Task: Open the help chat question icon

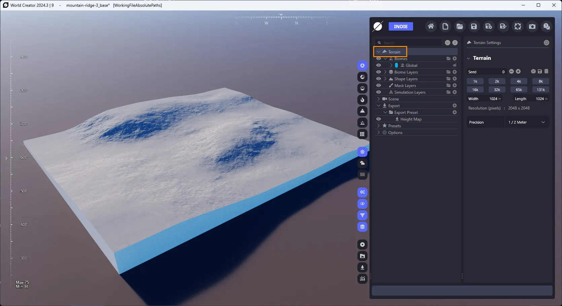Action: (x=547, y=27)
